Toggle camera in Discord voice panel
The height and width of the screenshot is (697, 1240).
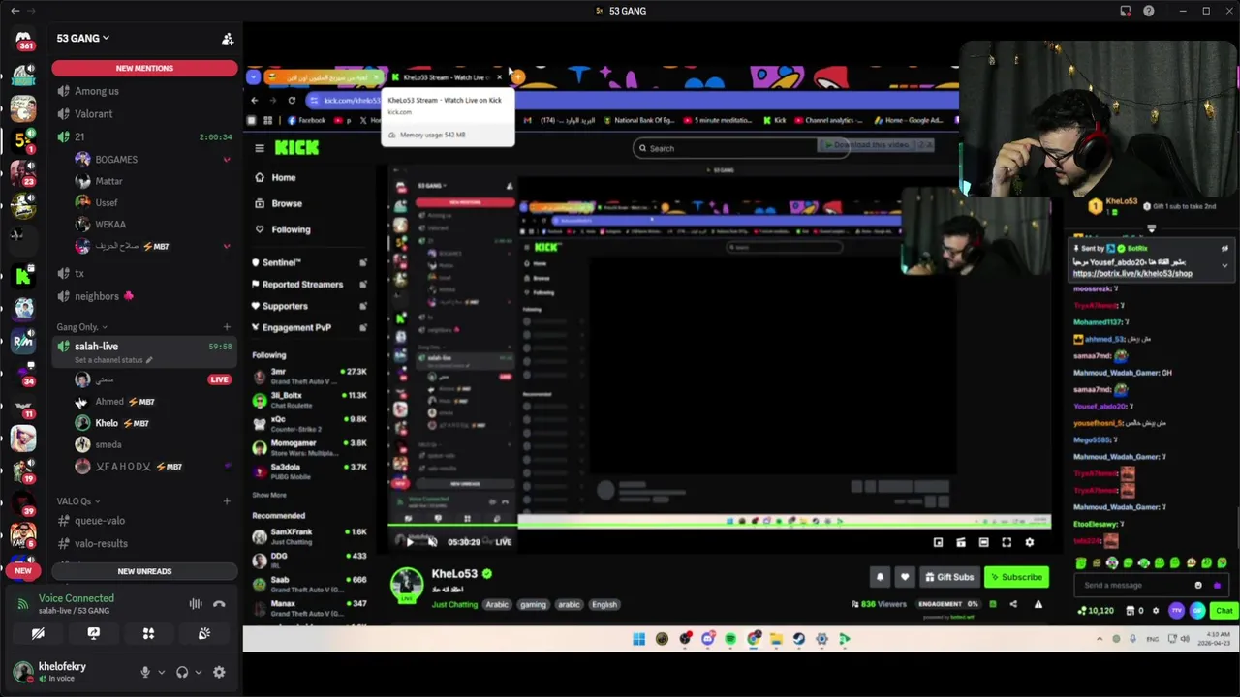(38, 633)
